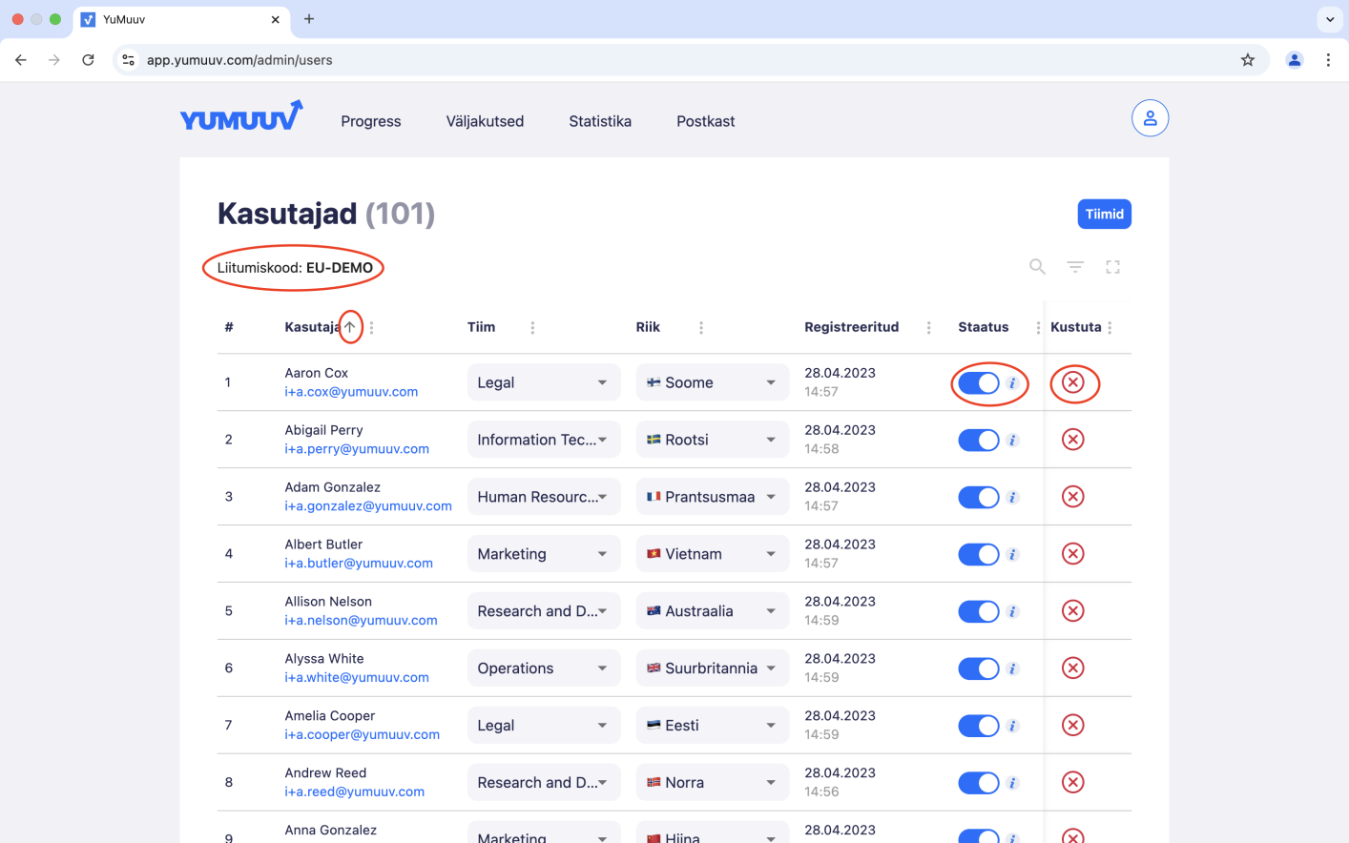Open the Tiim column options menu
The width and height of the screenshot is (1349, 843).
[x=532, y=327]
